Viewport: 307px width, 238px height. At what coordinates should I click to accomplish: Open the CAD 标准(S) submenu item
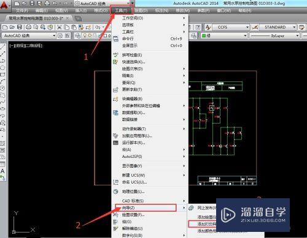tap(150, 201)
